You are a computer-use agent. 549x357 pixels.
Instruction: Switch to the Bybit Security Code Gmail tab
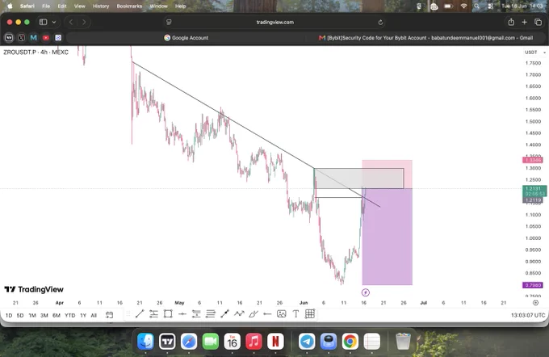[x=425, y=38]
